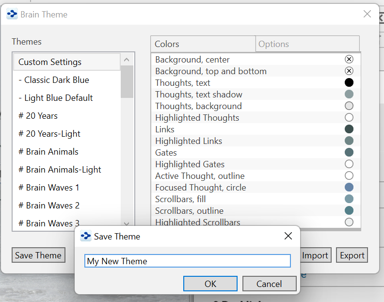Click the Scrollbars, outline color swatch
Image resolution: width=384 pixels, height=302 pixels.
click(x=349, y=210)
